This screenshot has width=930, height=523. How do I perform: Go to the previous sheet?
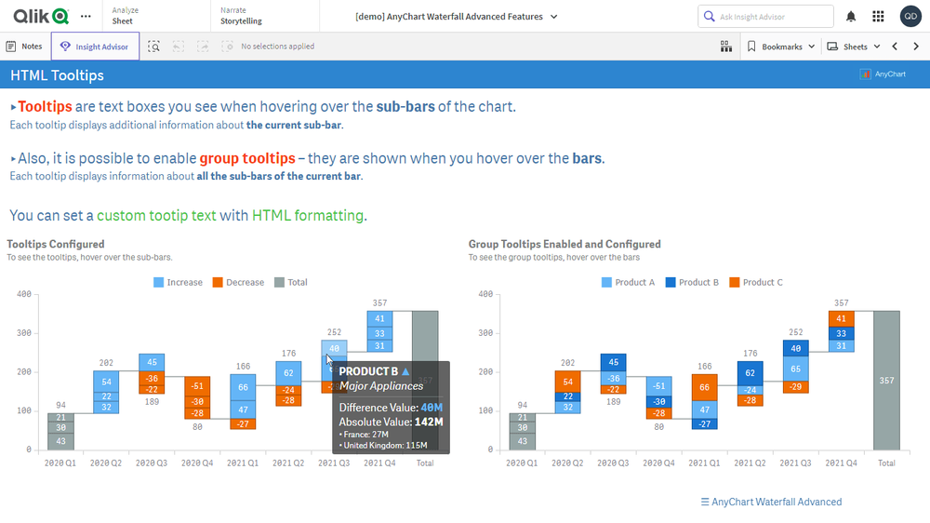tap(895, 47)
